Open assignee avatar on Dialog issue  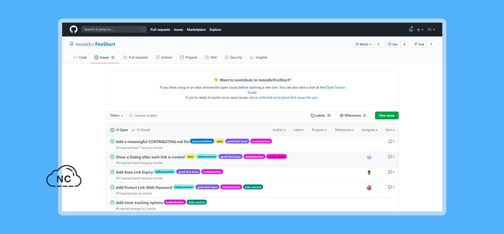point(369,157)
